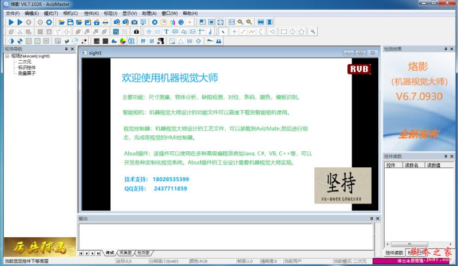Pin the 视场导航 panel

(x=66, y=49)
